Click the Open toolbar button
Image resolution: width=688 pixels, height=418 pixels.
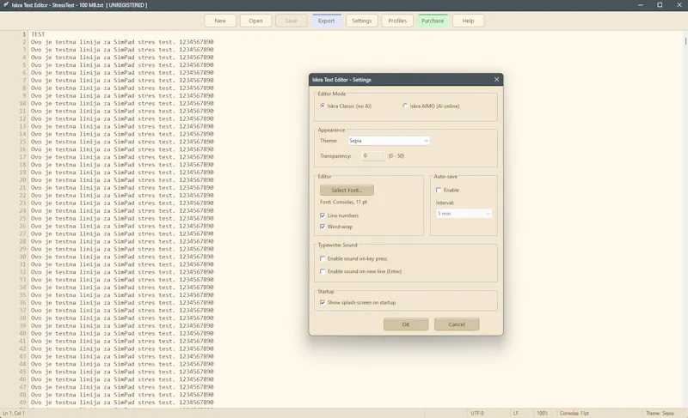(255, 21)
